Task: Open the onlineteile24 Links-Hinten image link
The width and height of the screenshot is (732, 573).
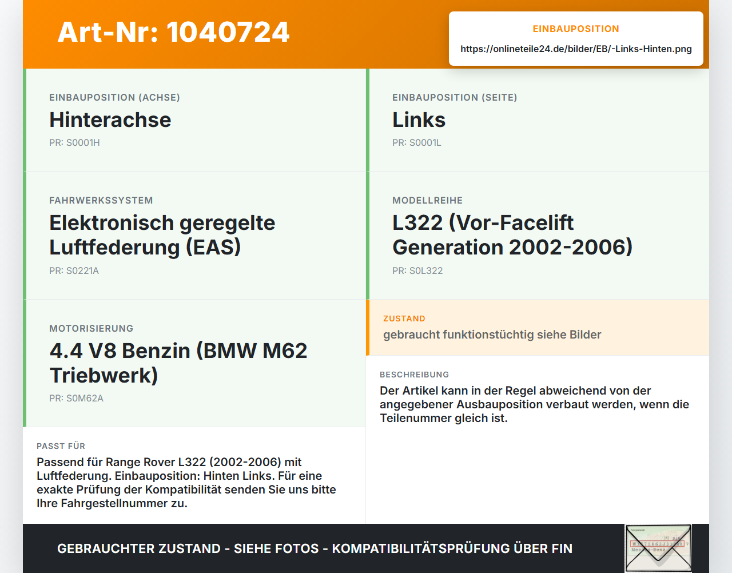Action: coord(576,49)
